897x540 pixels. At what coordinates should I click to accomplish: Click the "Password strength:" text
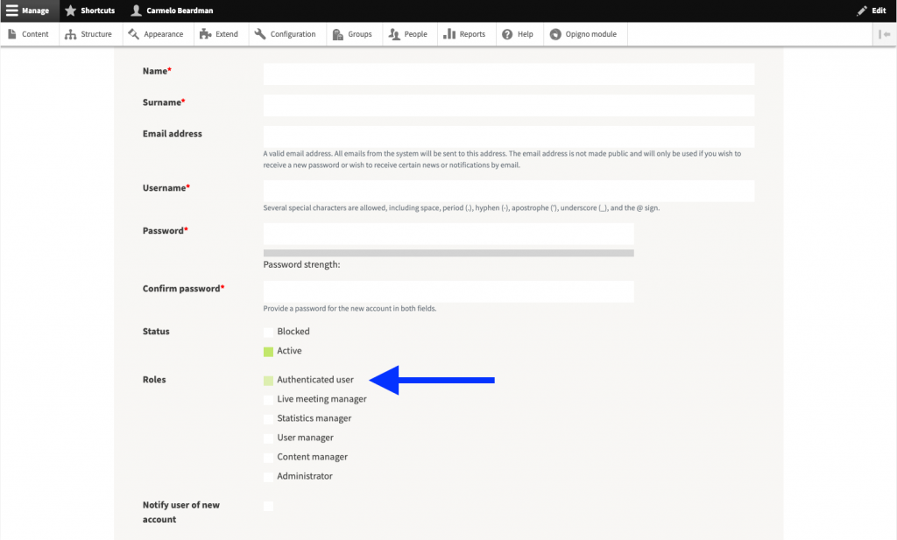[x=301, y=264]
